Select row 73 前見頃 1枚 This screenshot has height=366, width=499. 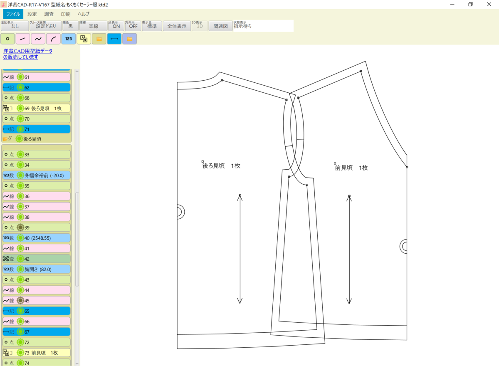[37, 353]
